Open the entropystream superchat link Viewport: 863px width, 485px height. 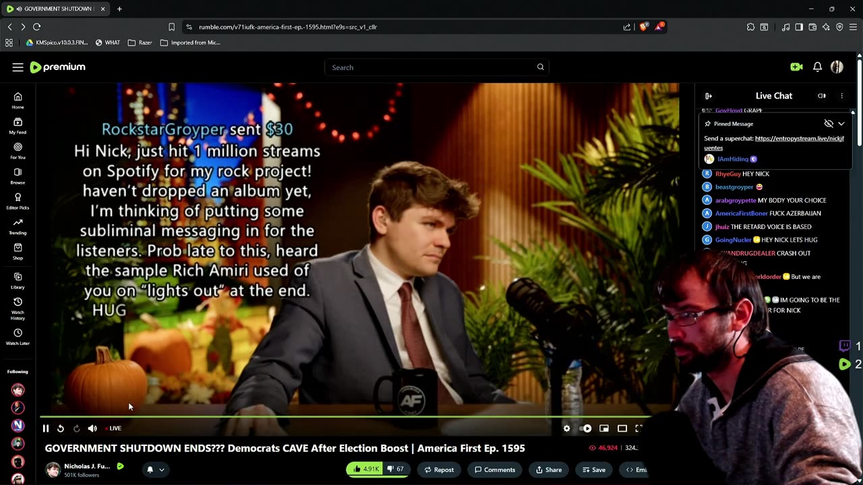click(774, 143)
